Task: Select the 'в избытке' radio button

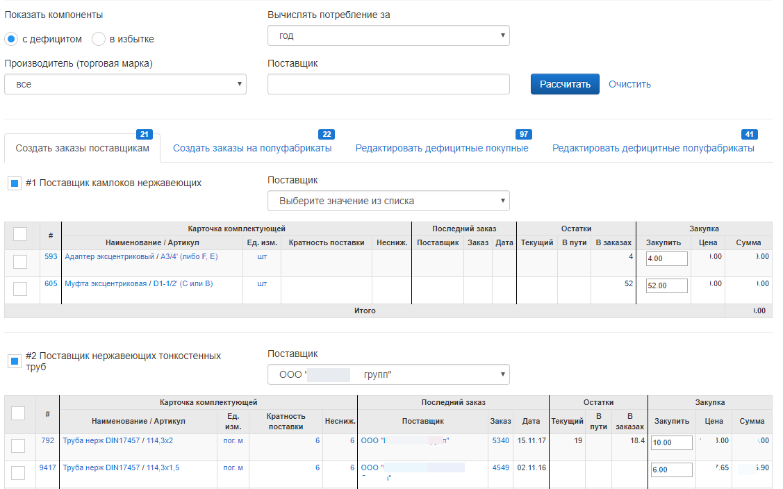Action: point(99,39)
